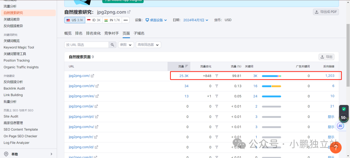350x158 pixels.
Task: Click the 反向链接 column header
Action: pos(329,66)
